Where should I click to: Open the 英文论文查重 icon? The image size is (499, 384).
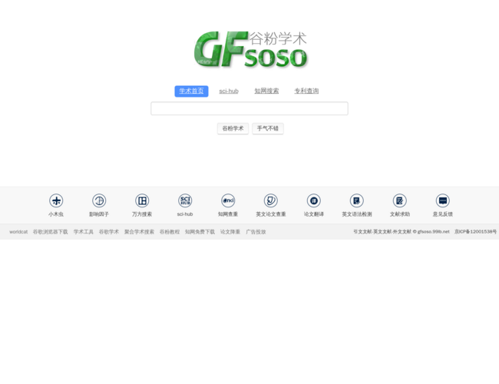271,200
